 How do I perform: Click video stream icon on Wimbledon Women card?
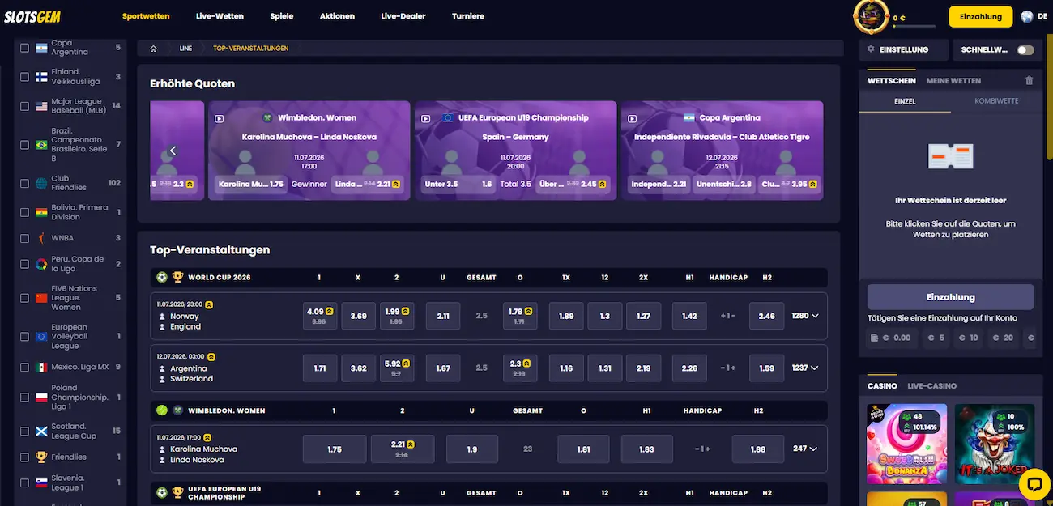(x=219, y=118)
